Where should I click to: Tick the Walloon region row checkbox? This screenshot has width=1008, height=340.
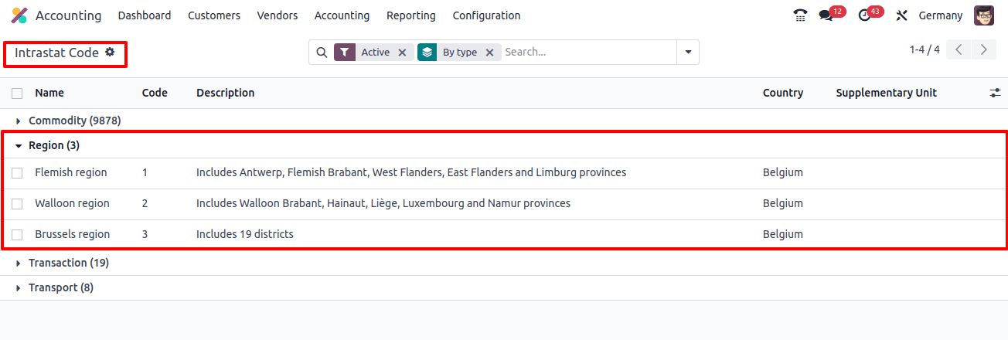point(17,204)
